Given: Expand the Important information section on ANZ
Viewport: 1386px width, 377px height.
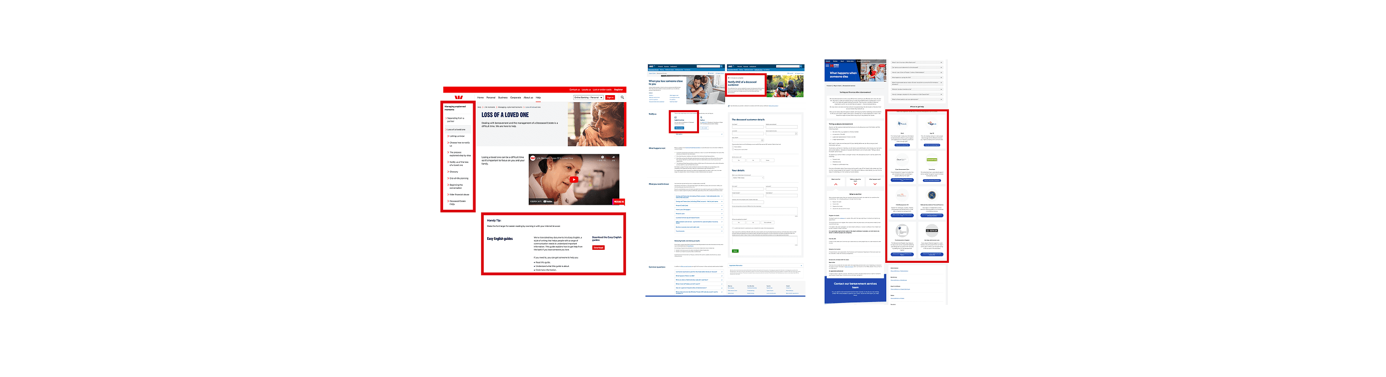Looking at the screenshot, I should tap(766, 265).
